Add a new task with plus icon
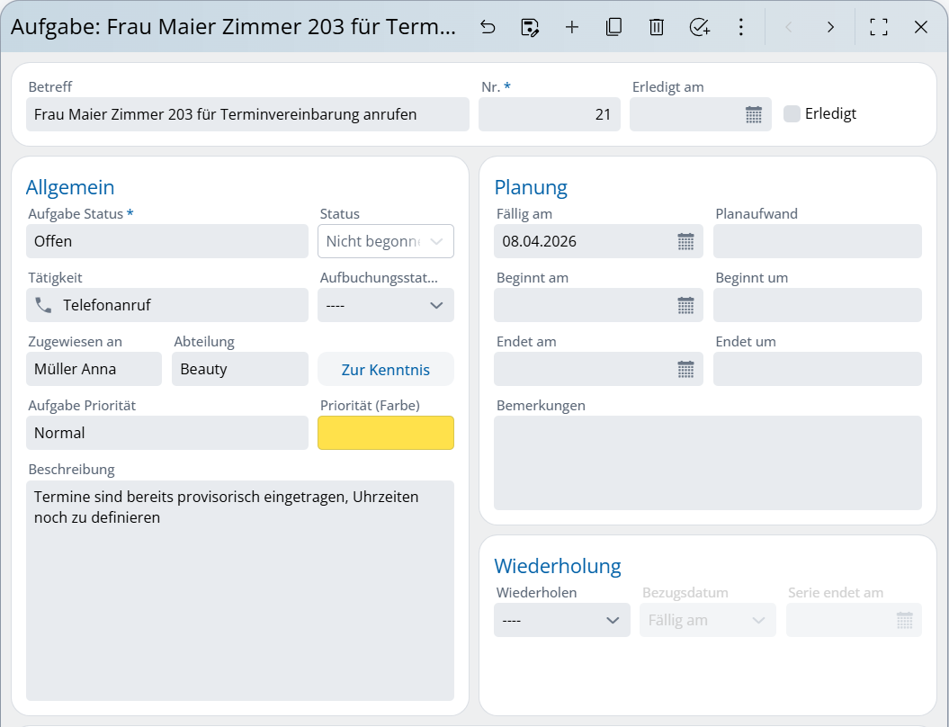 coord(572,27)
